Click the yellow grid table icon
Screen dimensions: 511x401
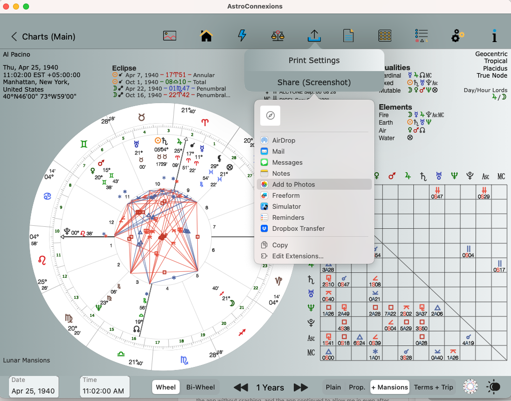(x=385, y=36)
